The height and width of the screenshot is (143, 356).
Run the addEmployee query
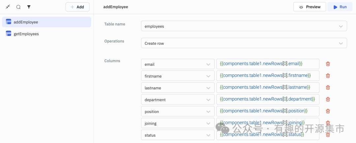pos(340,7)
